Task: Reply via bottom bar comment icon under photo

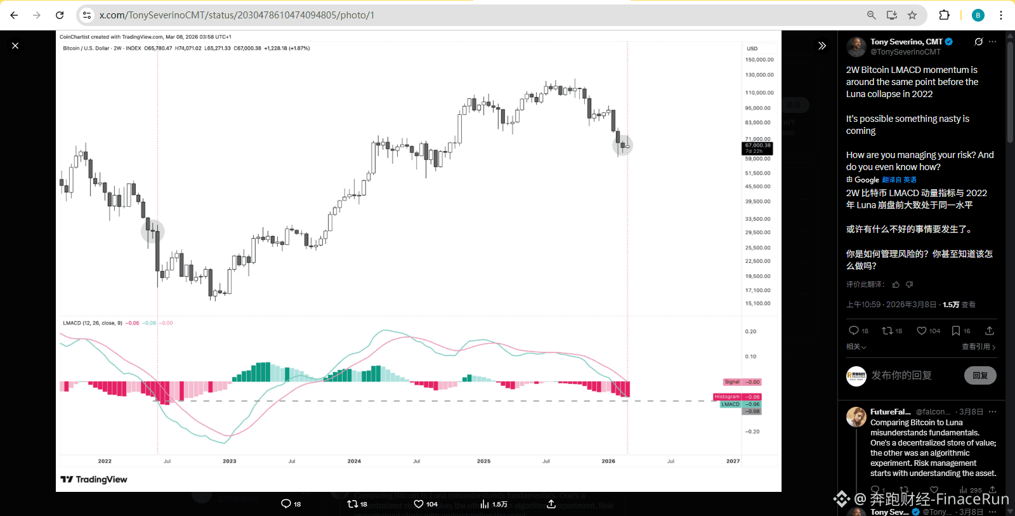Action: click(291, 504)
